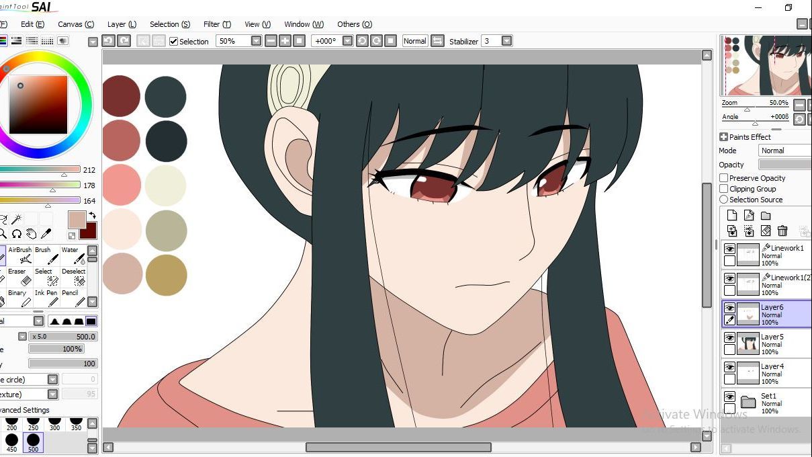Create a new normal layer
Screen dimensions: 812x457
click(732, 216)
